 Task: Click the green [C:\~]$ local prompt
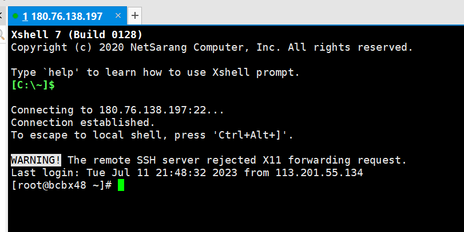click(x=33, y=85)
